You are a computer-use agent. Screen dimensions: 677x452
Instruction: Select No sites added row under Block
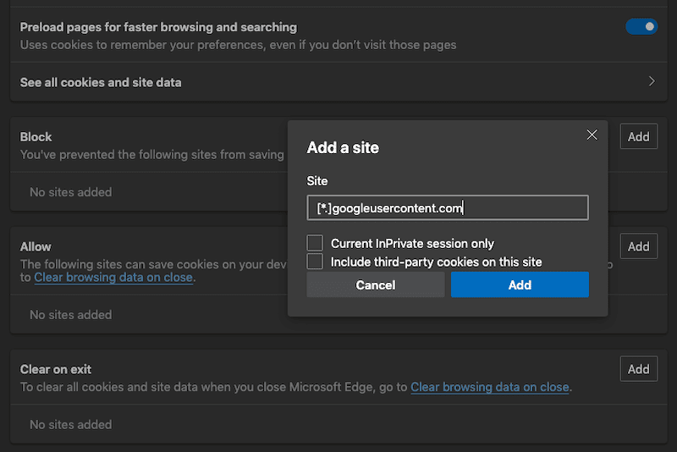pyautogui.click(x=70, y=192)
